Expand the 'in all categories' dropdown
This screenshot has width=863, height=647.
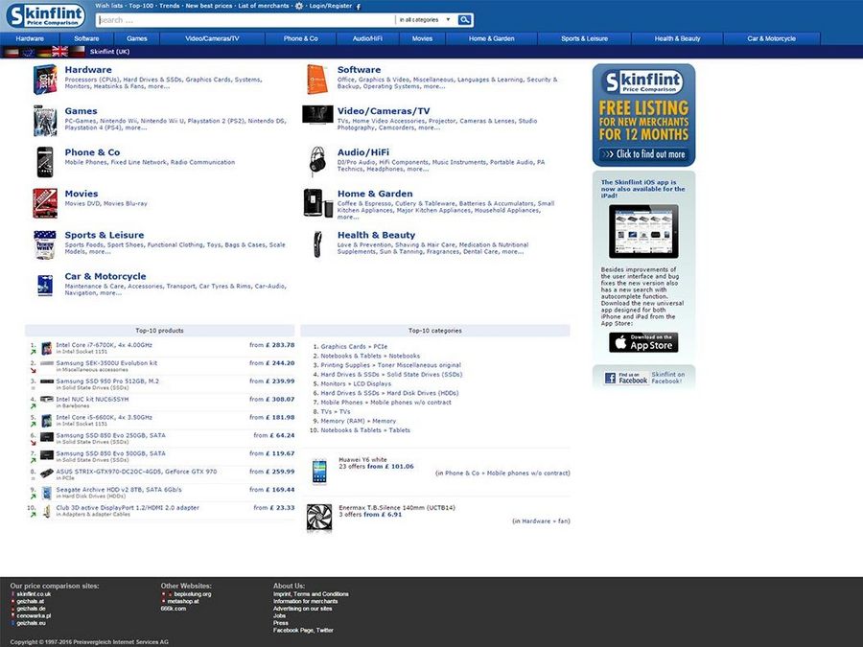[x=424, y=19]
